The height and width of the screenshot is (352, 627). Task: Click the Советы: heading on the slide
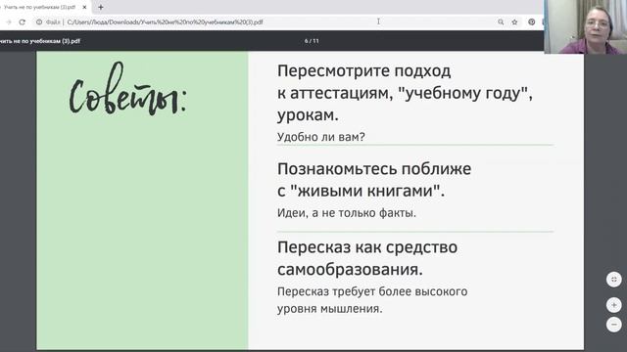pos(128,89)
